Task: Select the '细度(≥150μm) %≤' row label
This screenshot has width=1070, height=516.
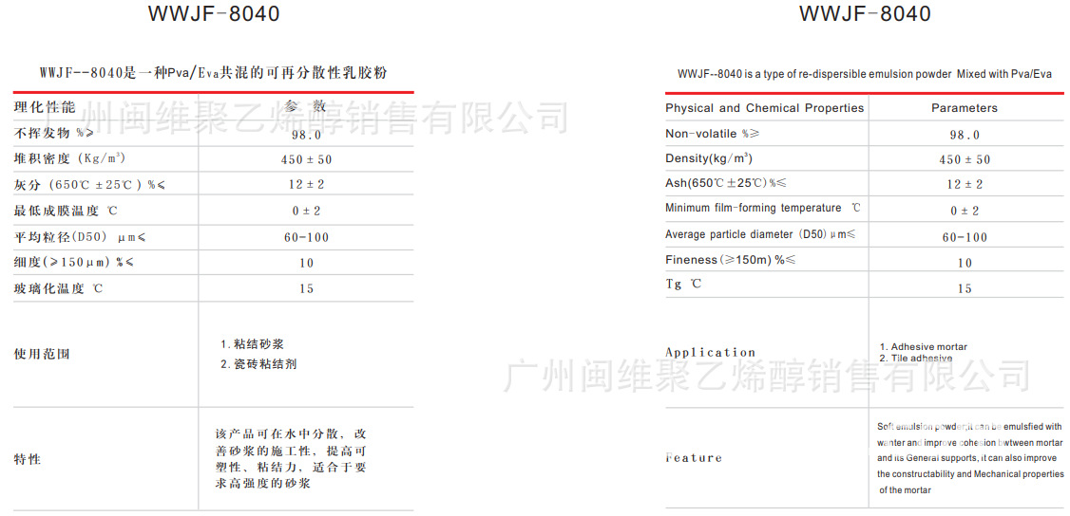Action: pyautogui.click(x=73, y=263)
